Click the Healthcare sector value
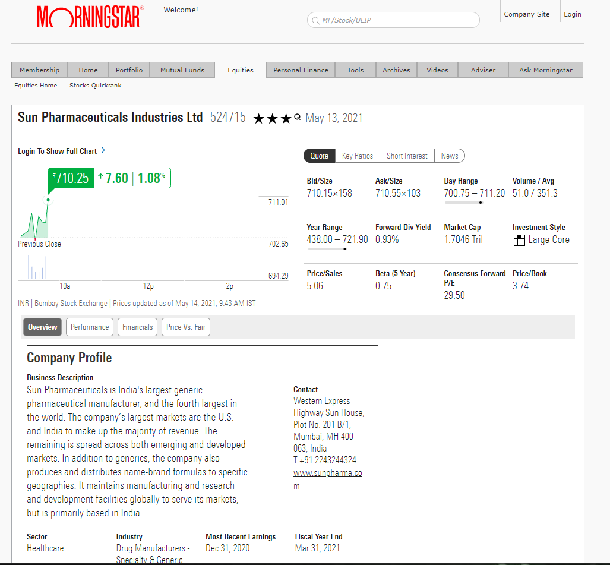 (x=45, y=548)
